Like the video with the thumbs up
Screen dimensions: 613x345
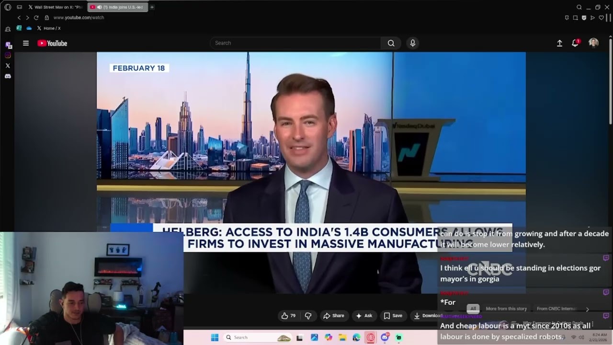coord(289,316)
